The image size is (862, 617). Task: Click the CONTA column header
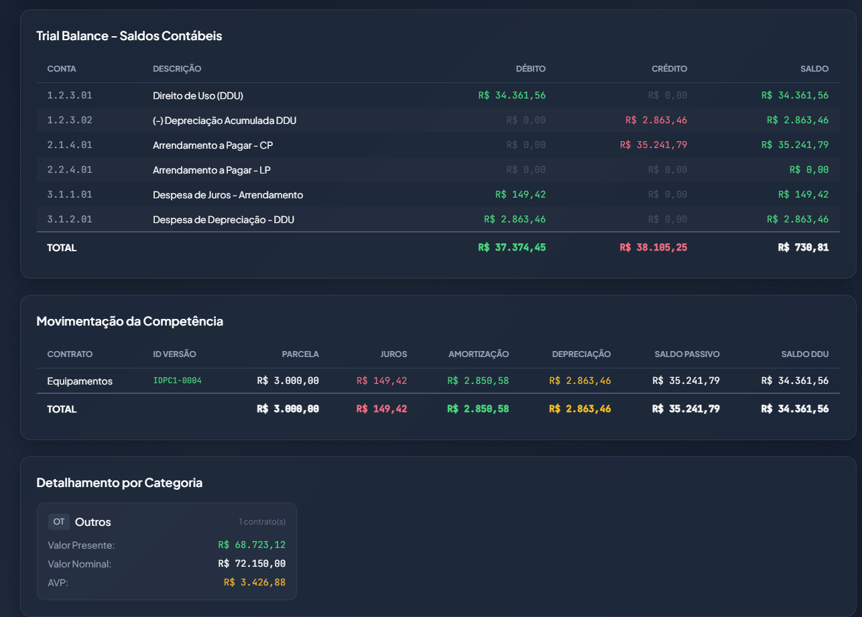click(x=61, y=69)
